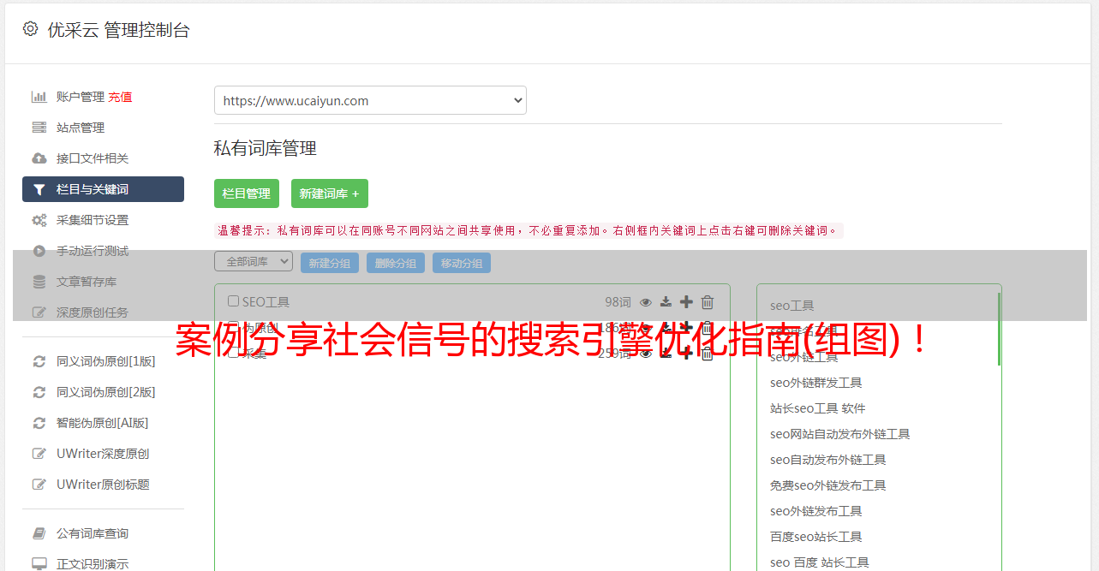The width and height of the screenshot is (1099, 571).
Task: Tick the 采集 library checkbox
Action: pos(233,353)
